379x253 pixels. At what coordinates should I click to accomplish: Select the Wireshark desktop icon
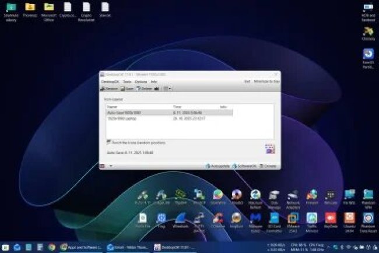[181, 220]
